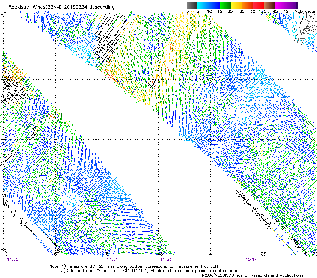This screenshot has width=317, height=278.
Task: Click the Rapidscat Winds(25KM) title text
Action: click(x=62, y=7)
